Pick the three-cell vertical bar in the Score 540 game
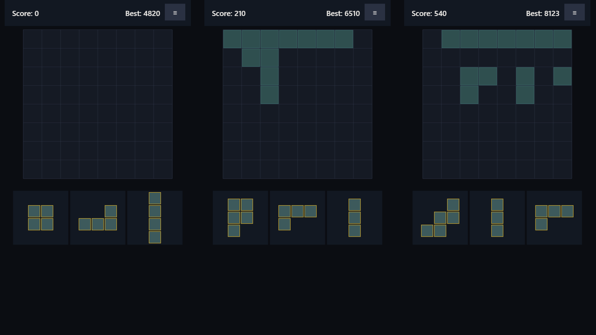Image resolution: width=596 pixels, height=335 pixels. [x=497, y=218]
